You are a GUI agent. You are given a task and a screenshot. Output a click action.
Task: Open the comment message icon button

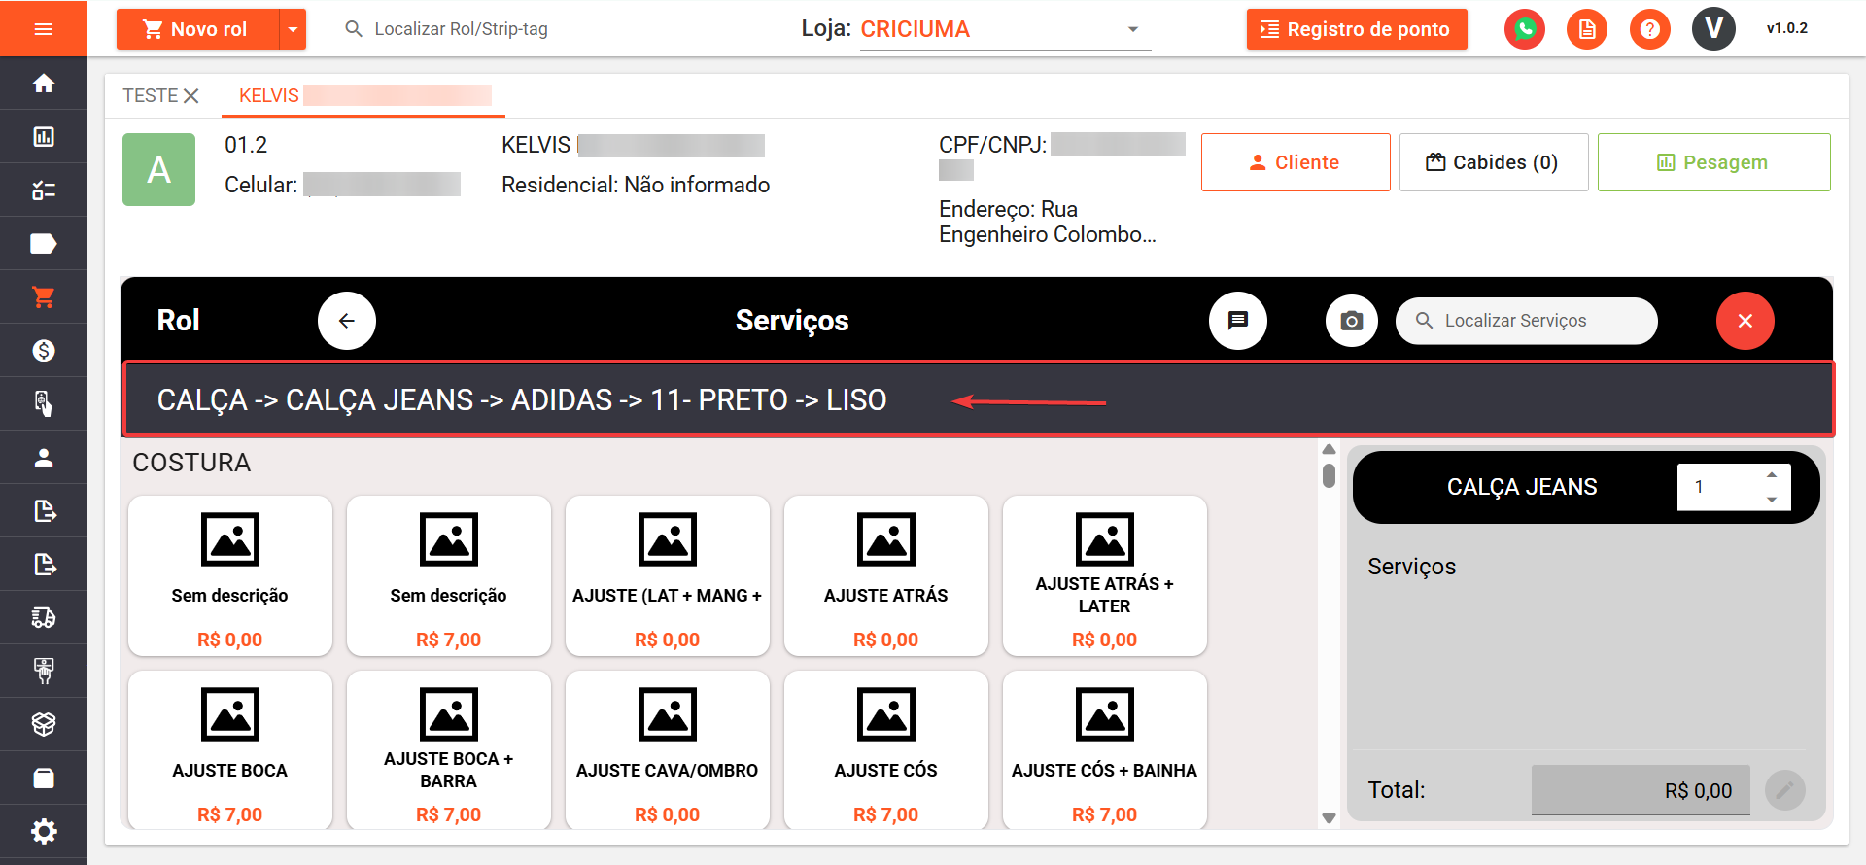[x=1237, y=321]
